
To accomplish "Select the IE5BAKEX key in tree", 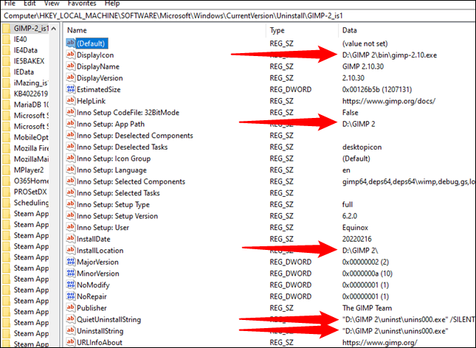I will (x=29, y=61).
